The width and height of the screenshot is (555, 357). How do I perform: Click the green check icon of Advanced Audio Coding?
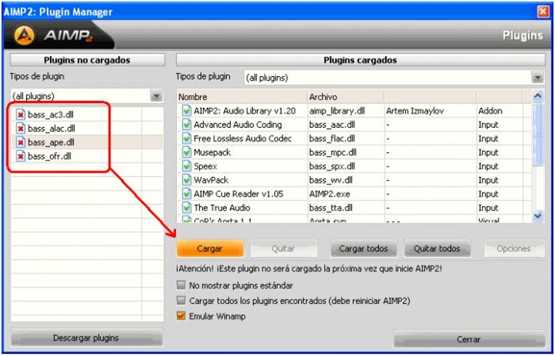187,125
